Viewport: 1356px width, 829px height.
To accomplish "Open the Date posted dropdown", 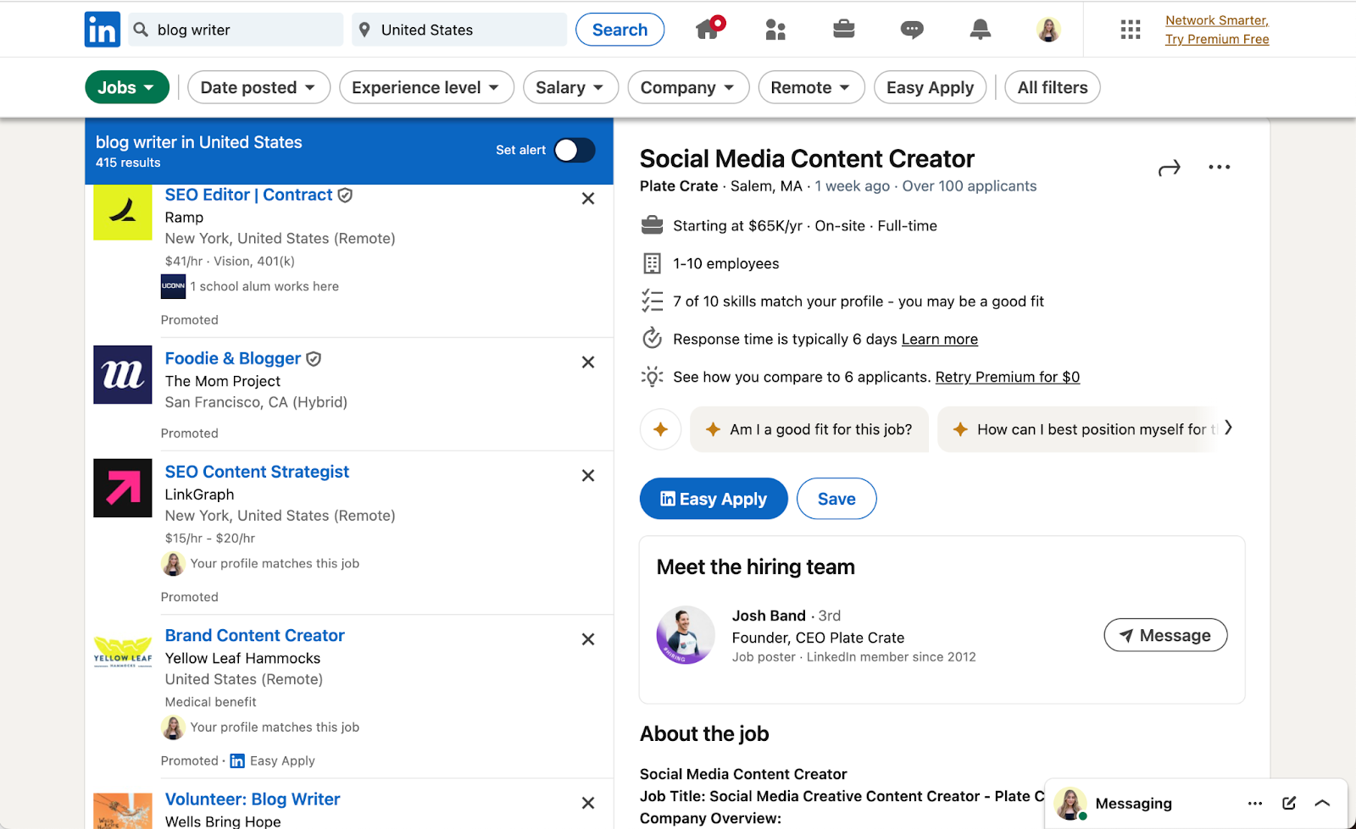I will pos(258,87).
